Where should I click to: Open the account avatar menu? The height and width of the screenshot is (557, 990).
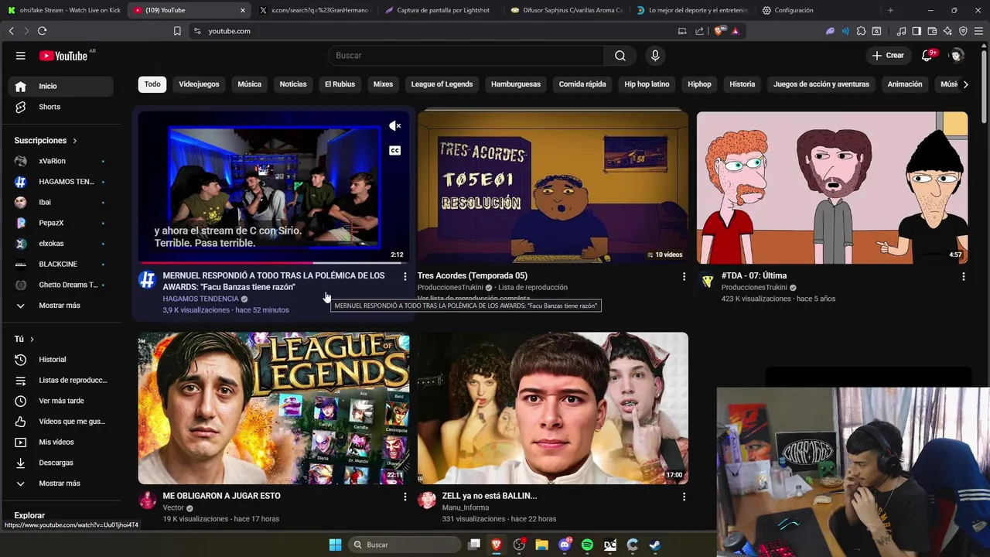[x=957, y=56]
